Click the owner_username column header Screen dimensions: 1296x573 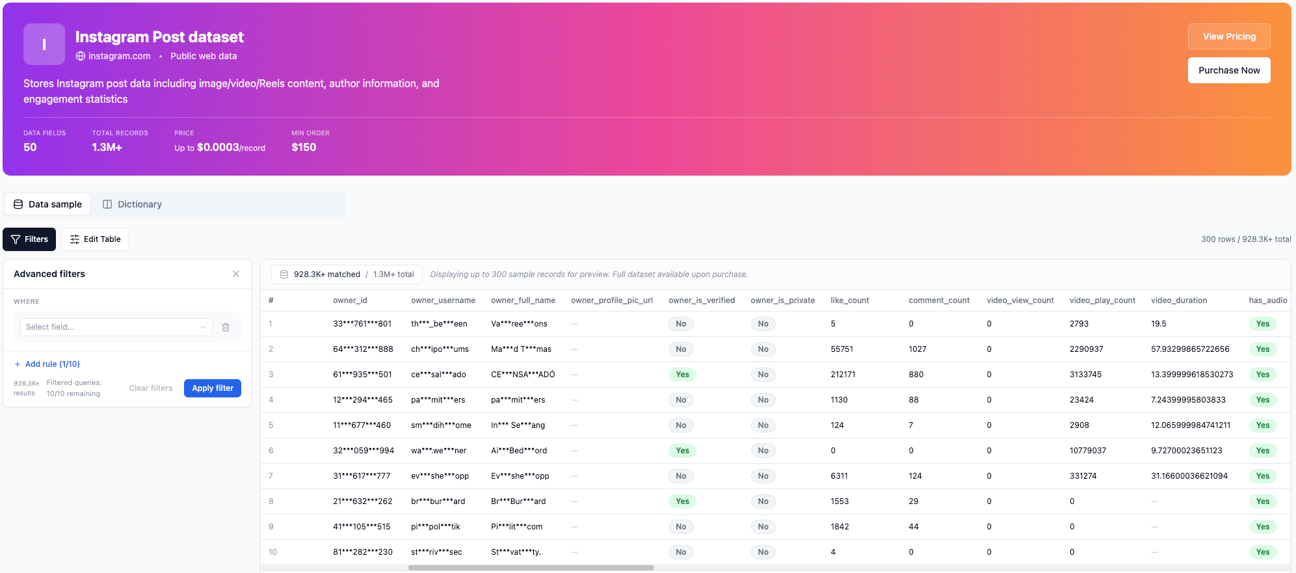[443, 300]
